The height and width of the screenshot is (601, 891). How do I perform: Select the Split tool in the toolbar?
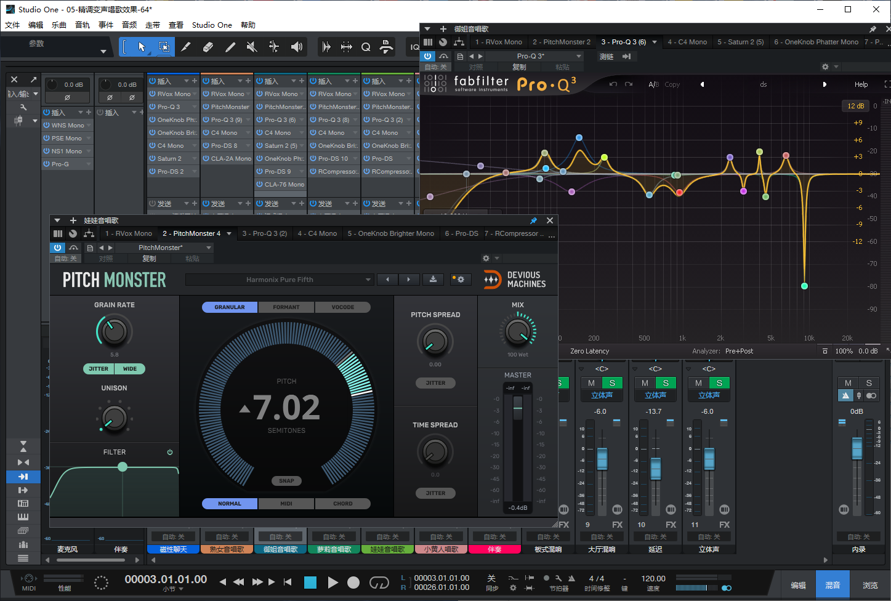[x=187, y=46]
